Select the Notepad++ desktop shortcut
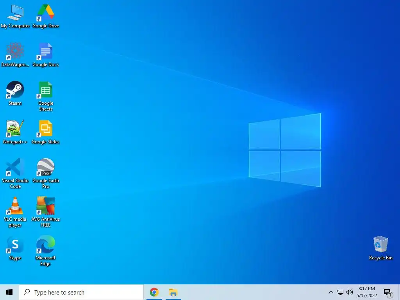This screenshot has width=400, height=300. [15, 132]
